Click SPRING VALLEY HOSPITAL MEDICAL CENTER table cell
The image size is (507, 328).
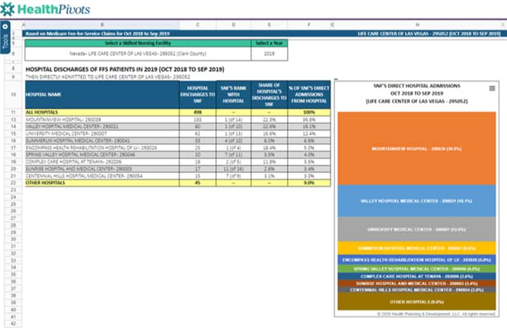102,155
